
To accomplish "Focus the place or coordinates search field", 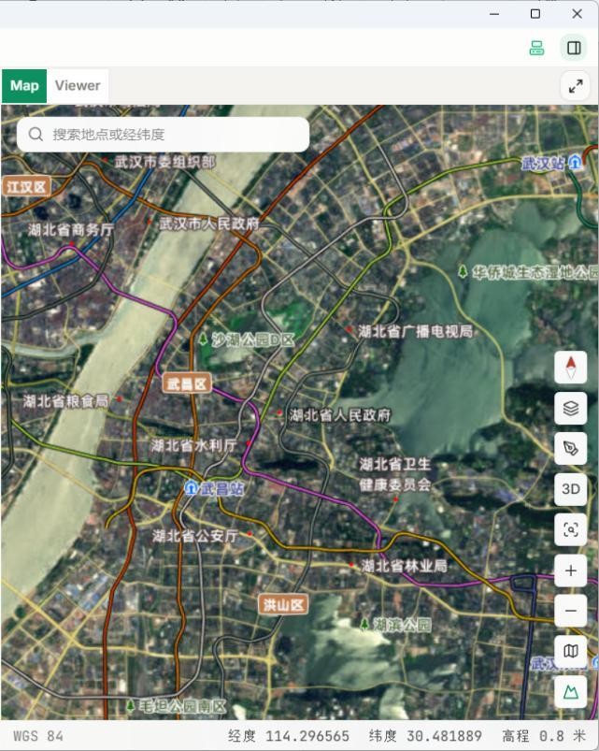I will point(164,135).
